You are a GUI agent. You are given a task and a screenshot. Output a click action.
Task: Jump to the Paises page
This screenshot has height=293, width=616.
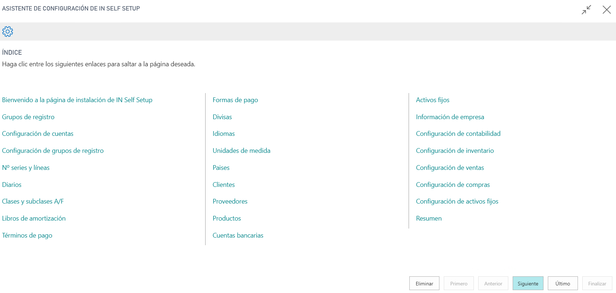pyautogui.click(x=221, y=168)
